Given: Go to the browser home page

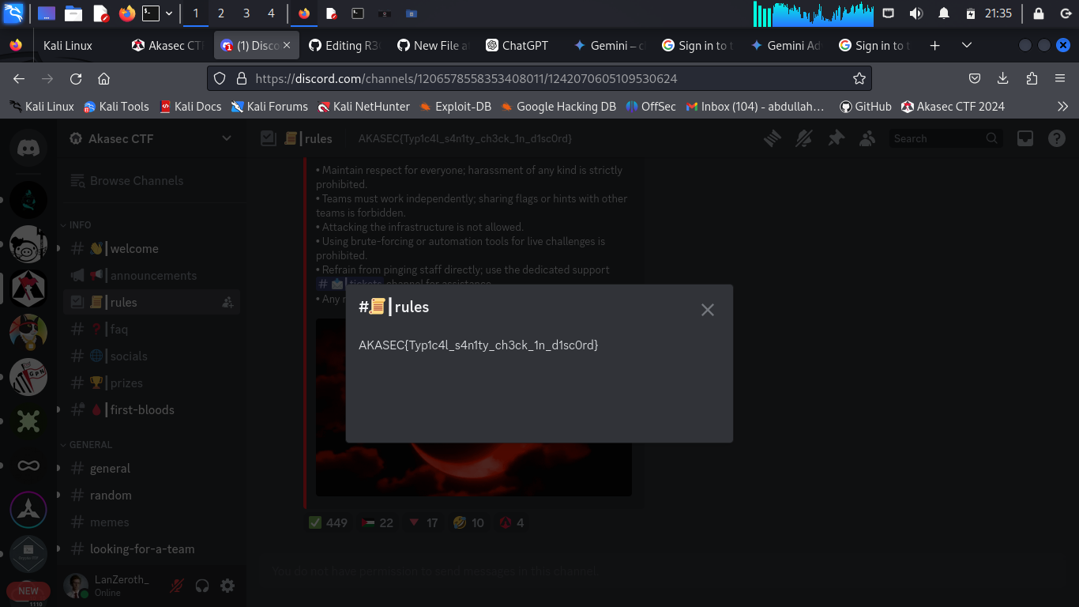Looking at the screenshot, I should pyautogui.click(x=103, y=78).
